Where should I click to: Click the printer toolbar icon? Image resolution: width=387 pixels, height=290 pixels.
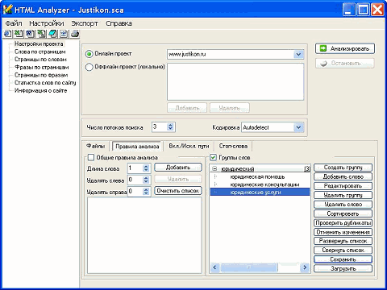pos(75,34)
